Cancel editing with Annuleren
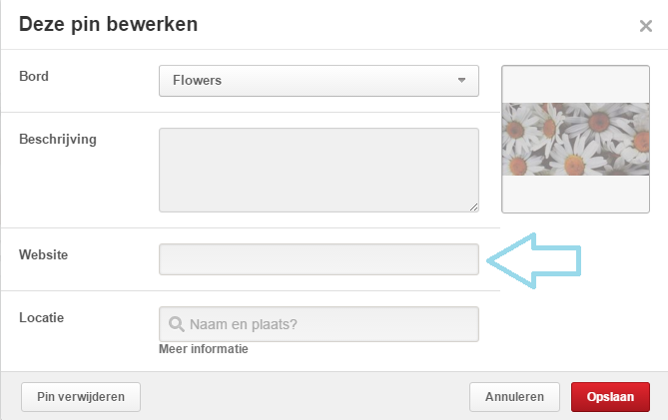Image resolution: width=668 pixels, height=420 pixels. coord(514,397)
